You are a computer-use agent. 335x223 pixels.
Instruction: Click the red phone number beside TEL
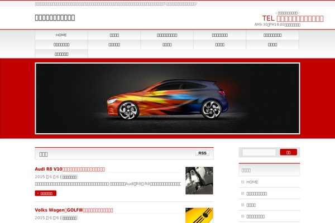click(x=300, y=18)
